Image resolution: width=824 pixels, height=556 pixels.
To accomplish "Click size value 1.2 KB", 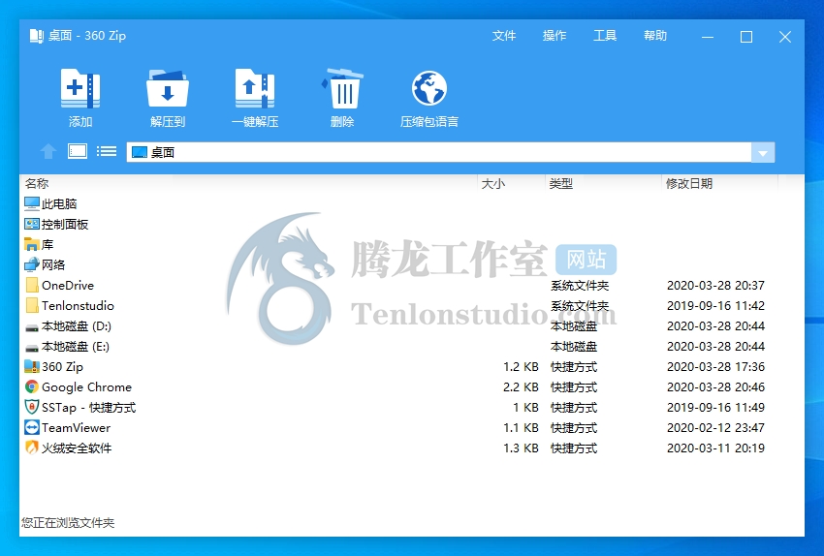I will tap(521, 366).
